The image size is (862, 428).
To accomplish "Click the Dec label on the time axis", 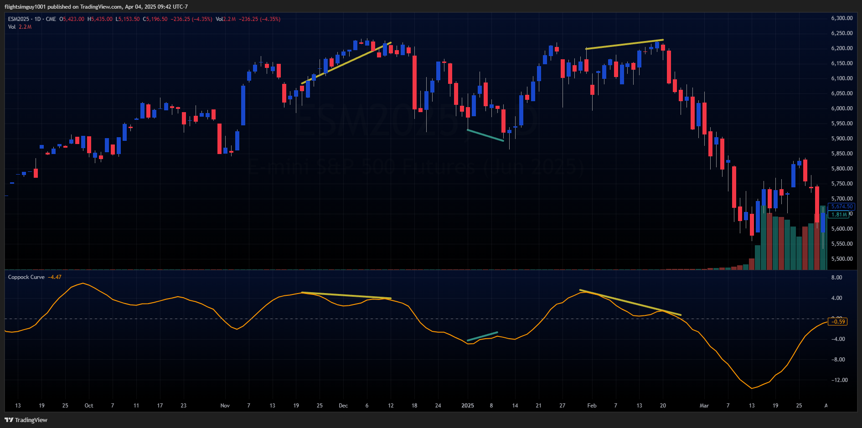I will (343, 406).
